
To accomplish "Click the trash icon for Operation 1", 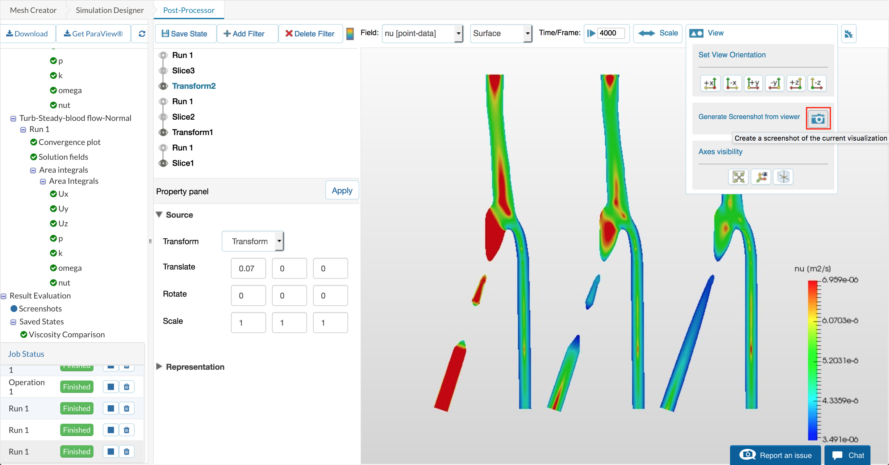I will point(127,387).
